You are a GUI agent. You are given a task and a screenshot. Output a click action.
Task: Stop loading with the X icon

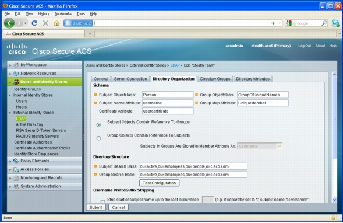[45, 23]
